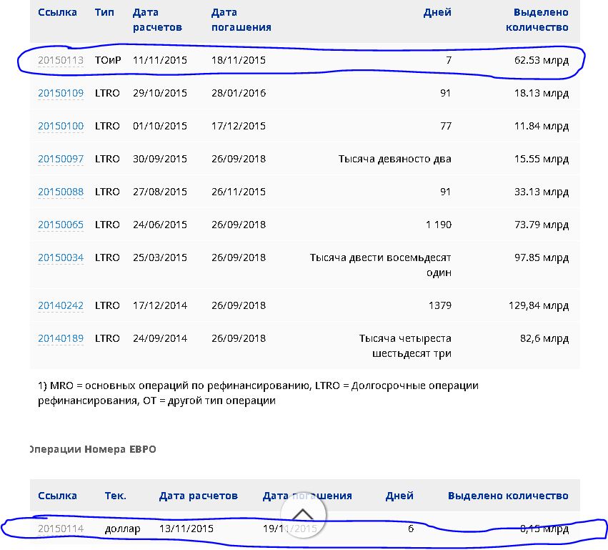This screenshot has width=608, height=550.
Task: Select the amount '62.53 млрд'
Action: coord(542,61)
